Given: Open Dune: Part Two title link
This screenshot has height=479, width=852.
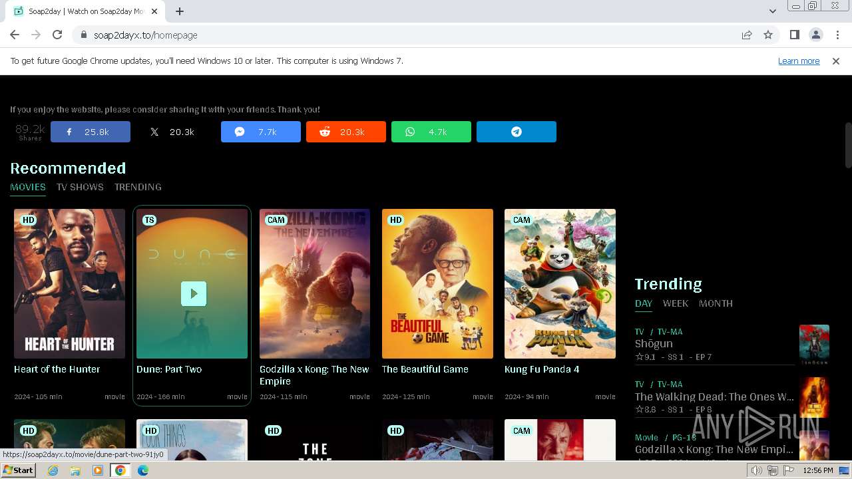Looking at the screenshot, I should click(x=169, y=369).
